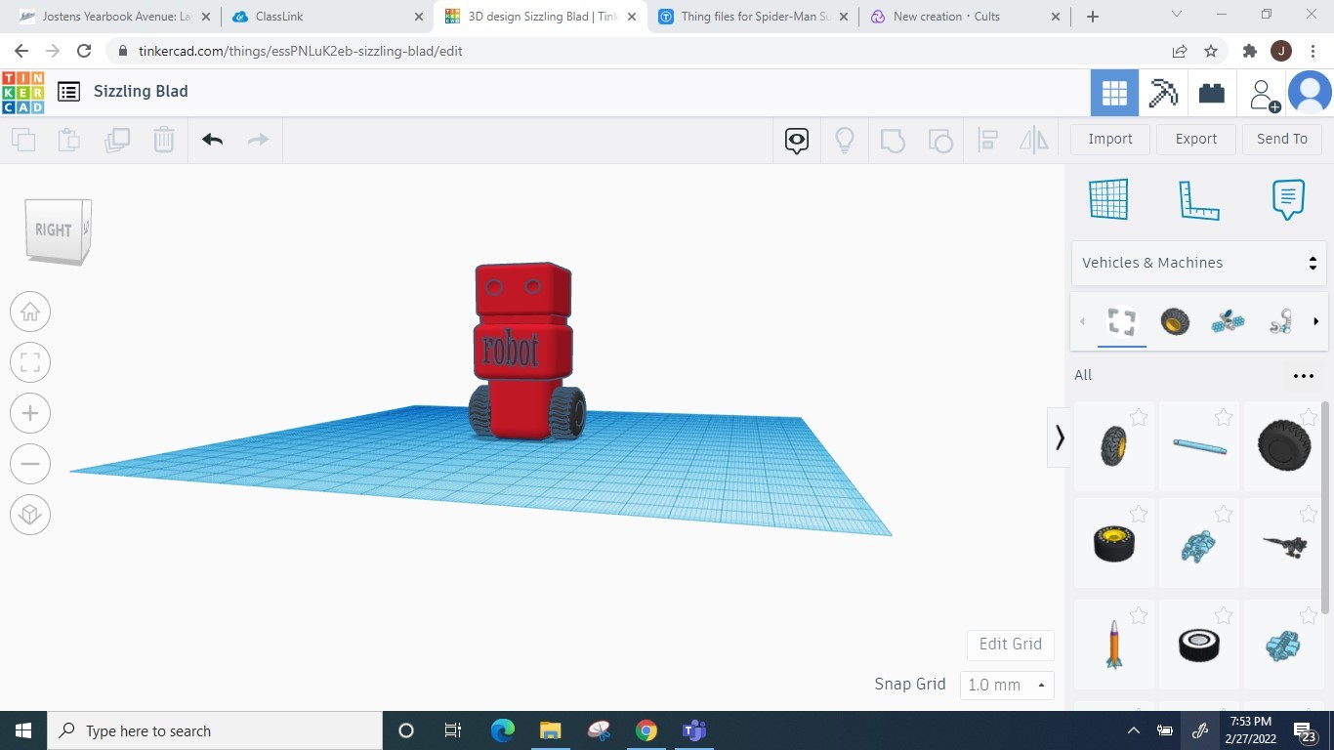1334x750 pixels.
Task: Click the undo arrow in toolbar
Action: point(212,140)
